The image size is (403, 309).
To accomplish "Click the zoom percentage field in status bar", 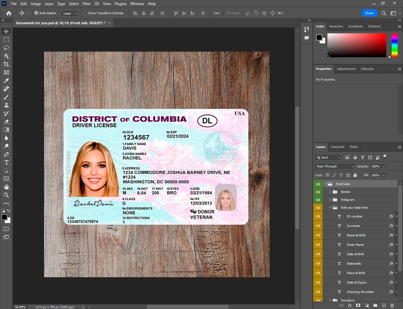I will 20,307.
